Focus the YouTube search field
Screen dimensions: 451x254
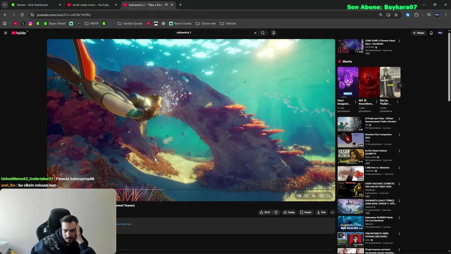point(214,33)
